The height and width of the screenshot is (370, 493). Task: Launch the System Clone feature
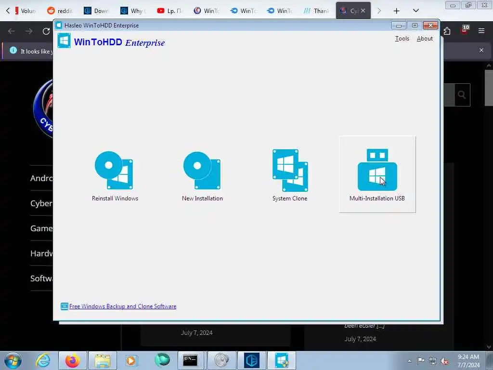(290, 175)
